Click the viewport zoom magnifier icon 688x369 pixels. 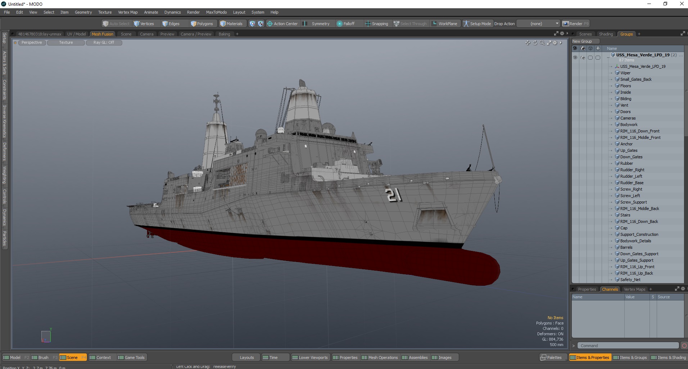pyautogui.click(x=542, y=43)
